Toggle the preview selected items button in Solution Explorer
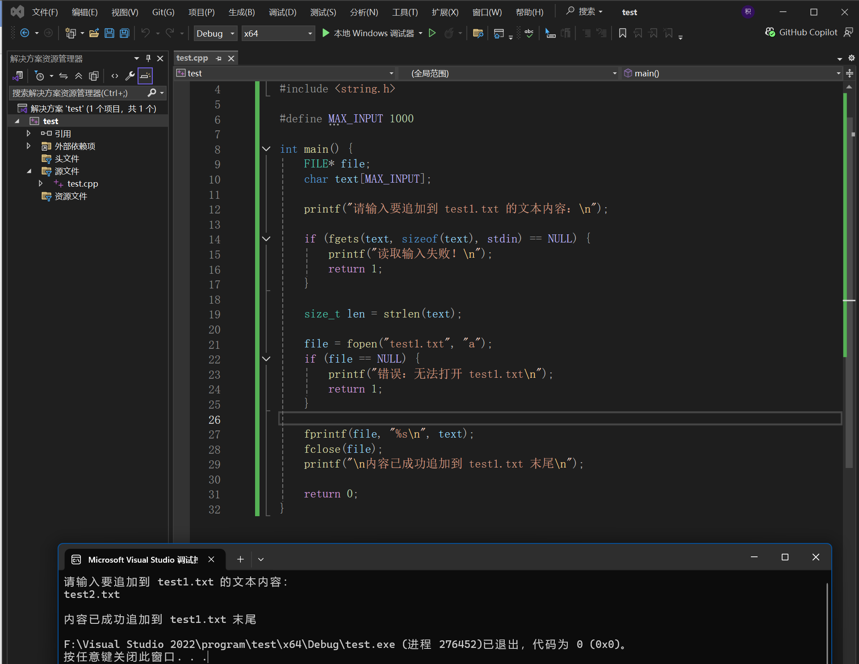The height and width of the screenshot is (664, 859). tap(145, 76)
